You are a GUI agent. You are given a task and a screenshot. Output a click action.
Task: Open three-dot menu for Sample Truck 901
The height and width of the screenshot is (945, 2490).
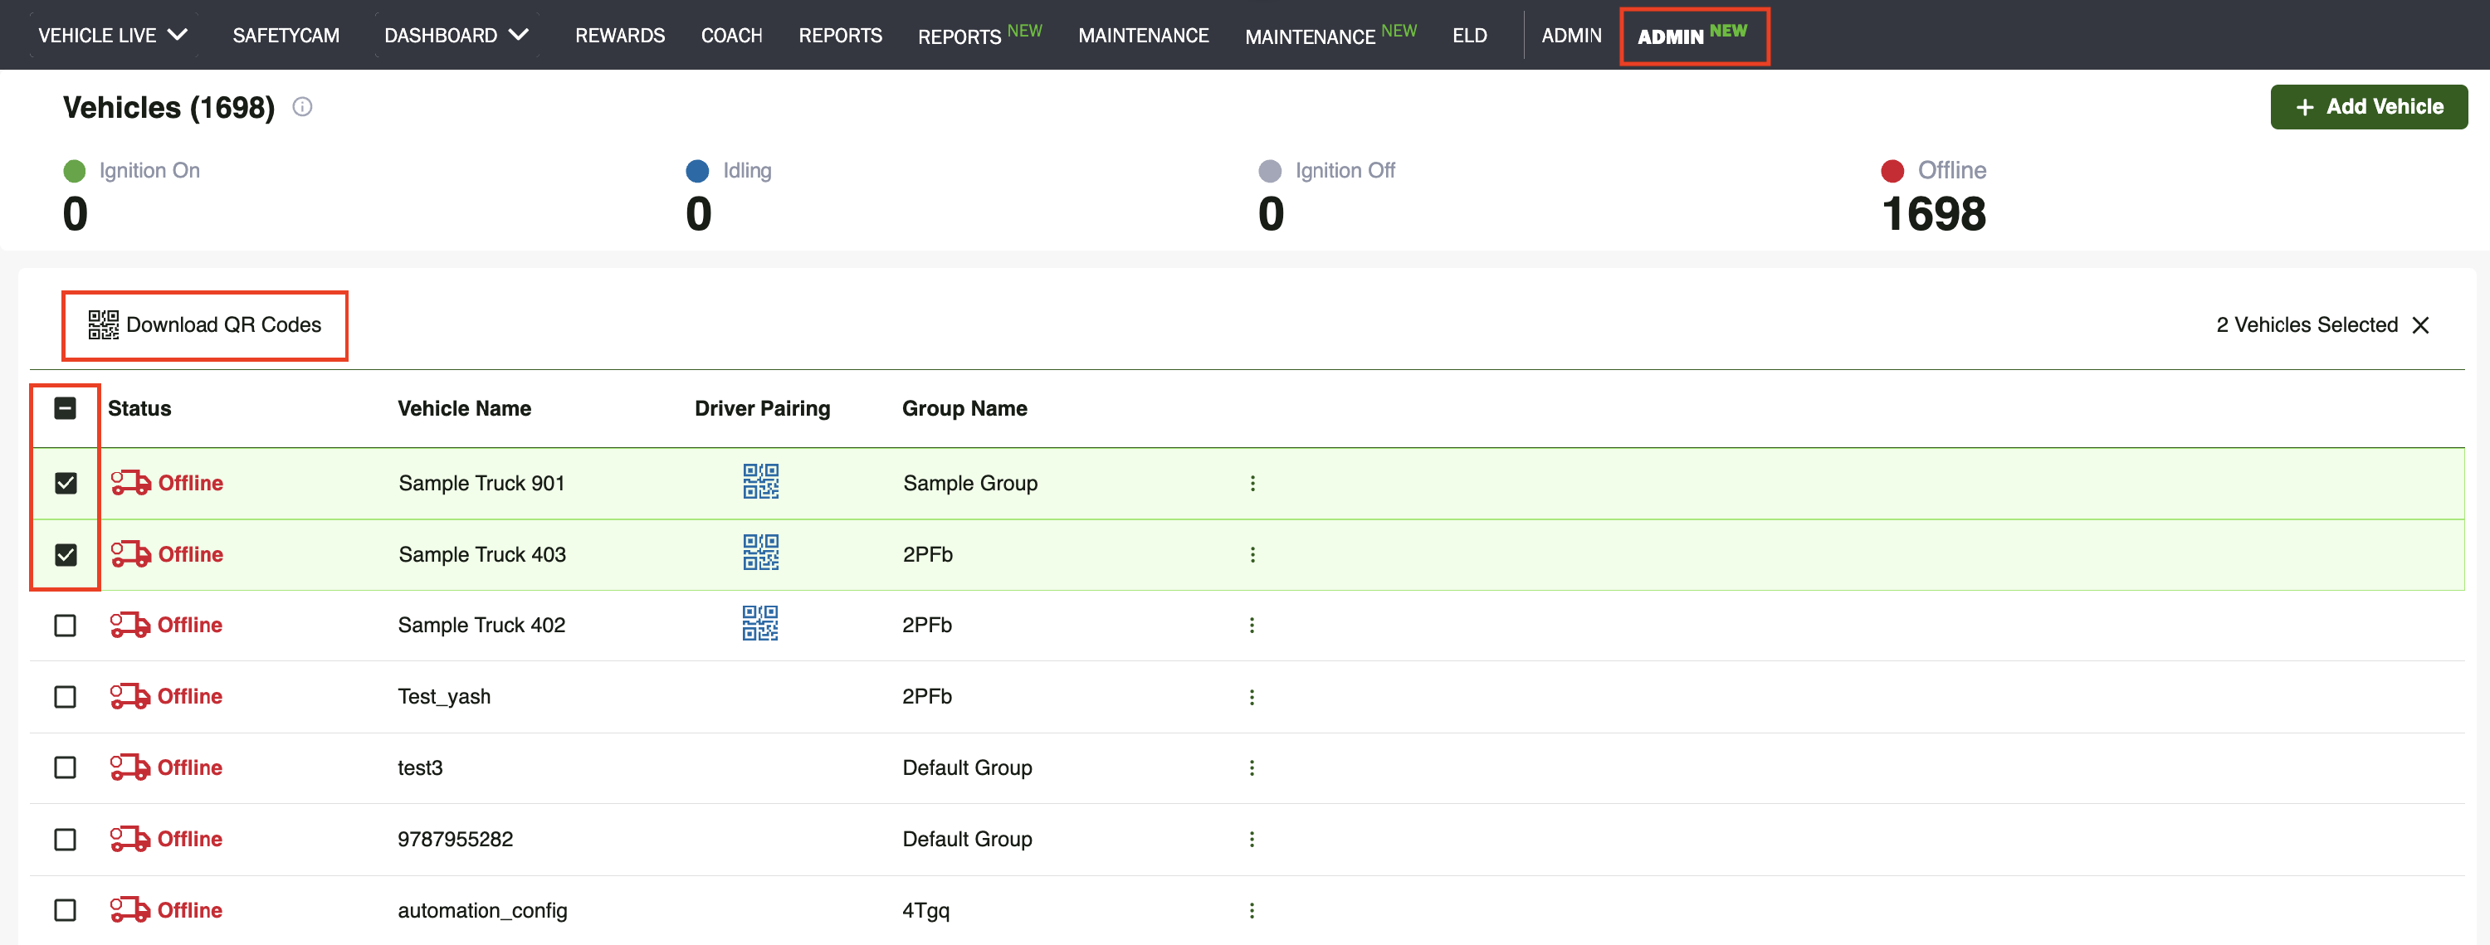click(x=1252, y=483)
